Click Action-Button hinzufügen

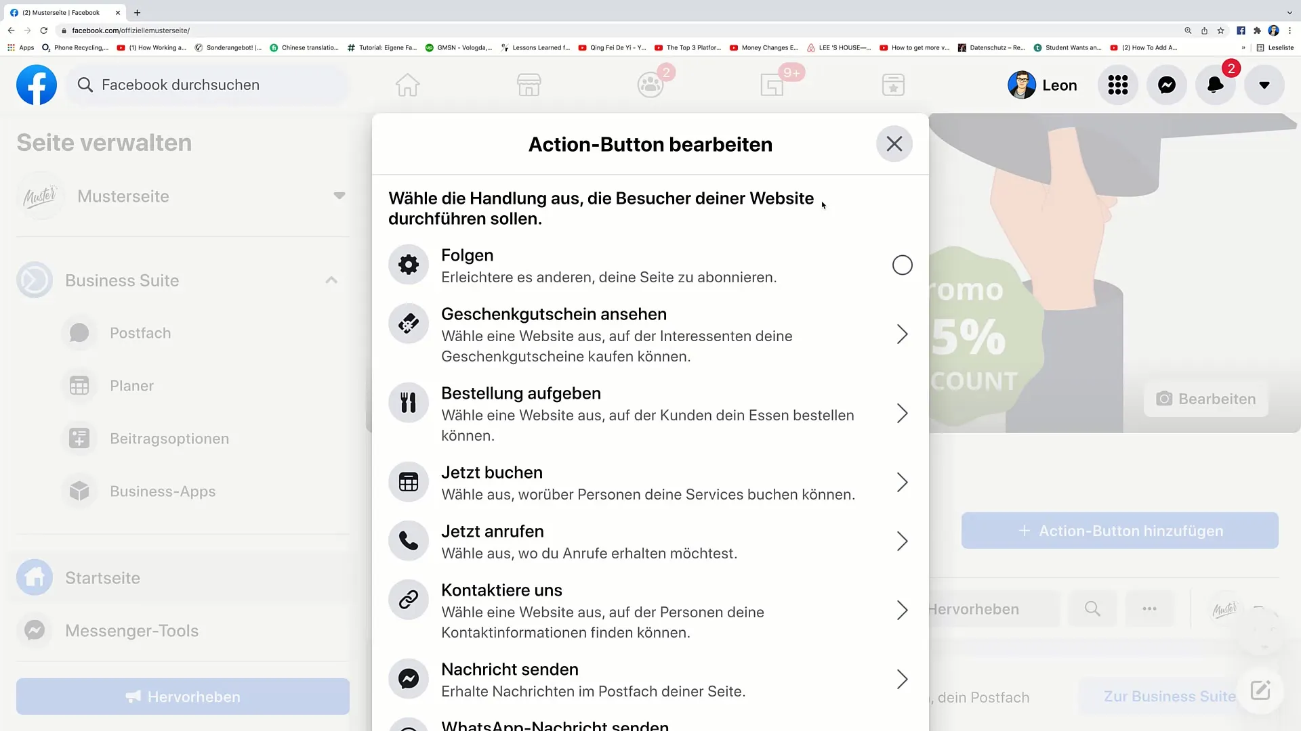[x=1119, y=531]
